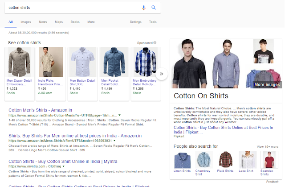This screenshot has height=187, width=285.
Task: Open the Men Embroidery Detail Roll-Up product image
Action: 146,62
